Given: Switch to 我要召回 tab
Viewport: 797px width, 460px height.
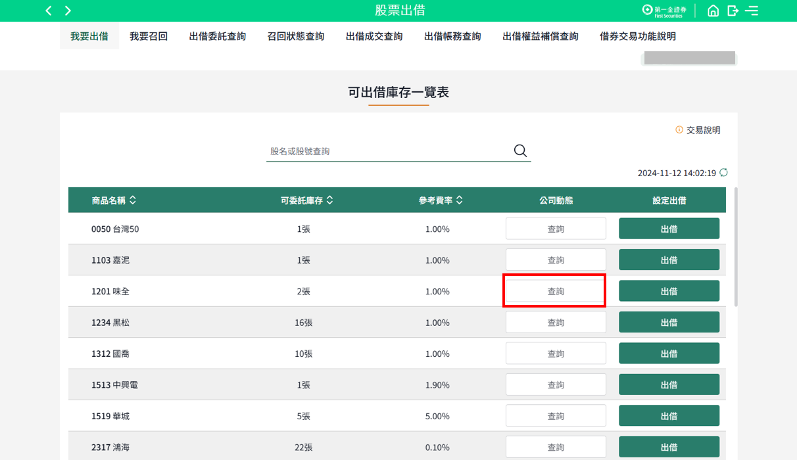Looking at the screenshot, I should (x=149, y=37).
